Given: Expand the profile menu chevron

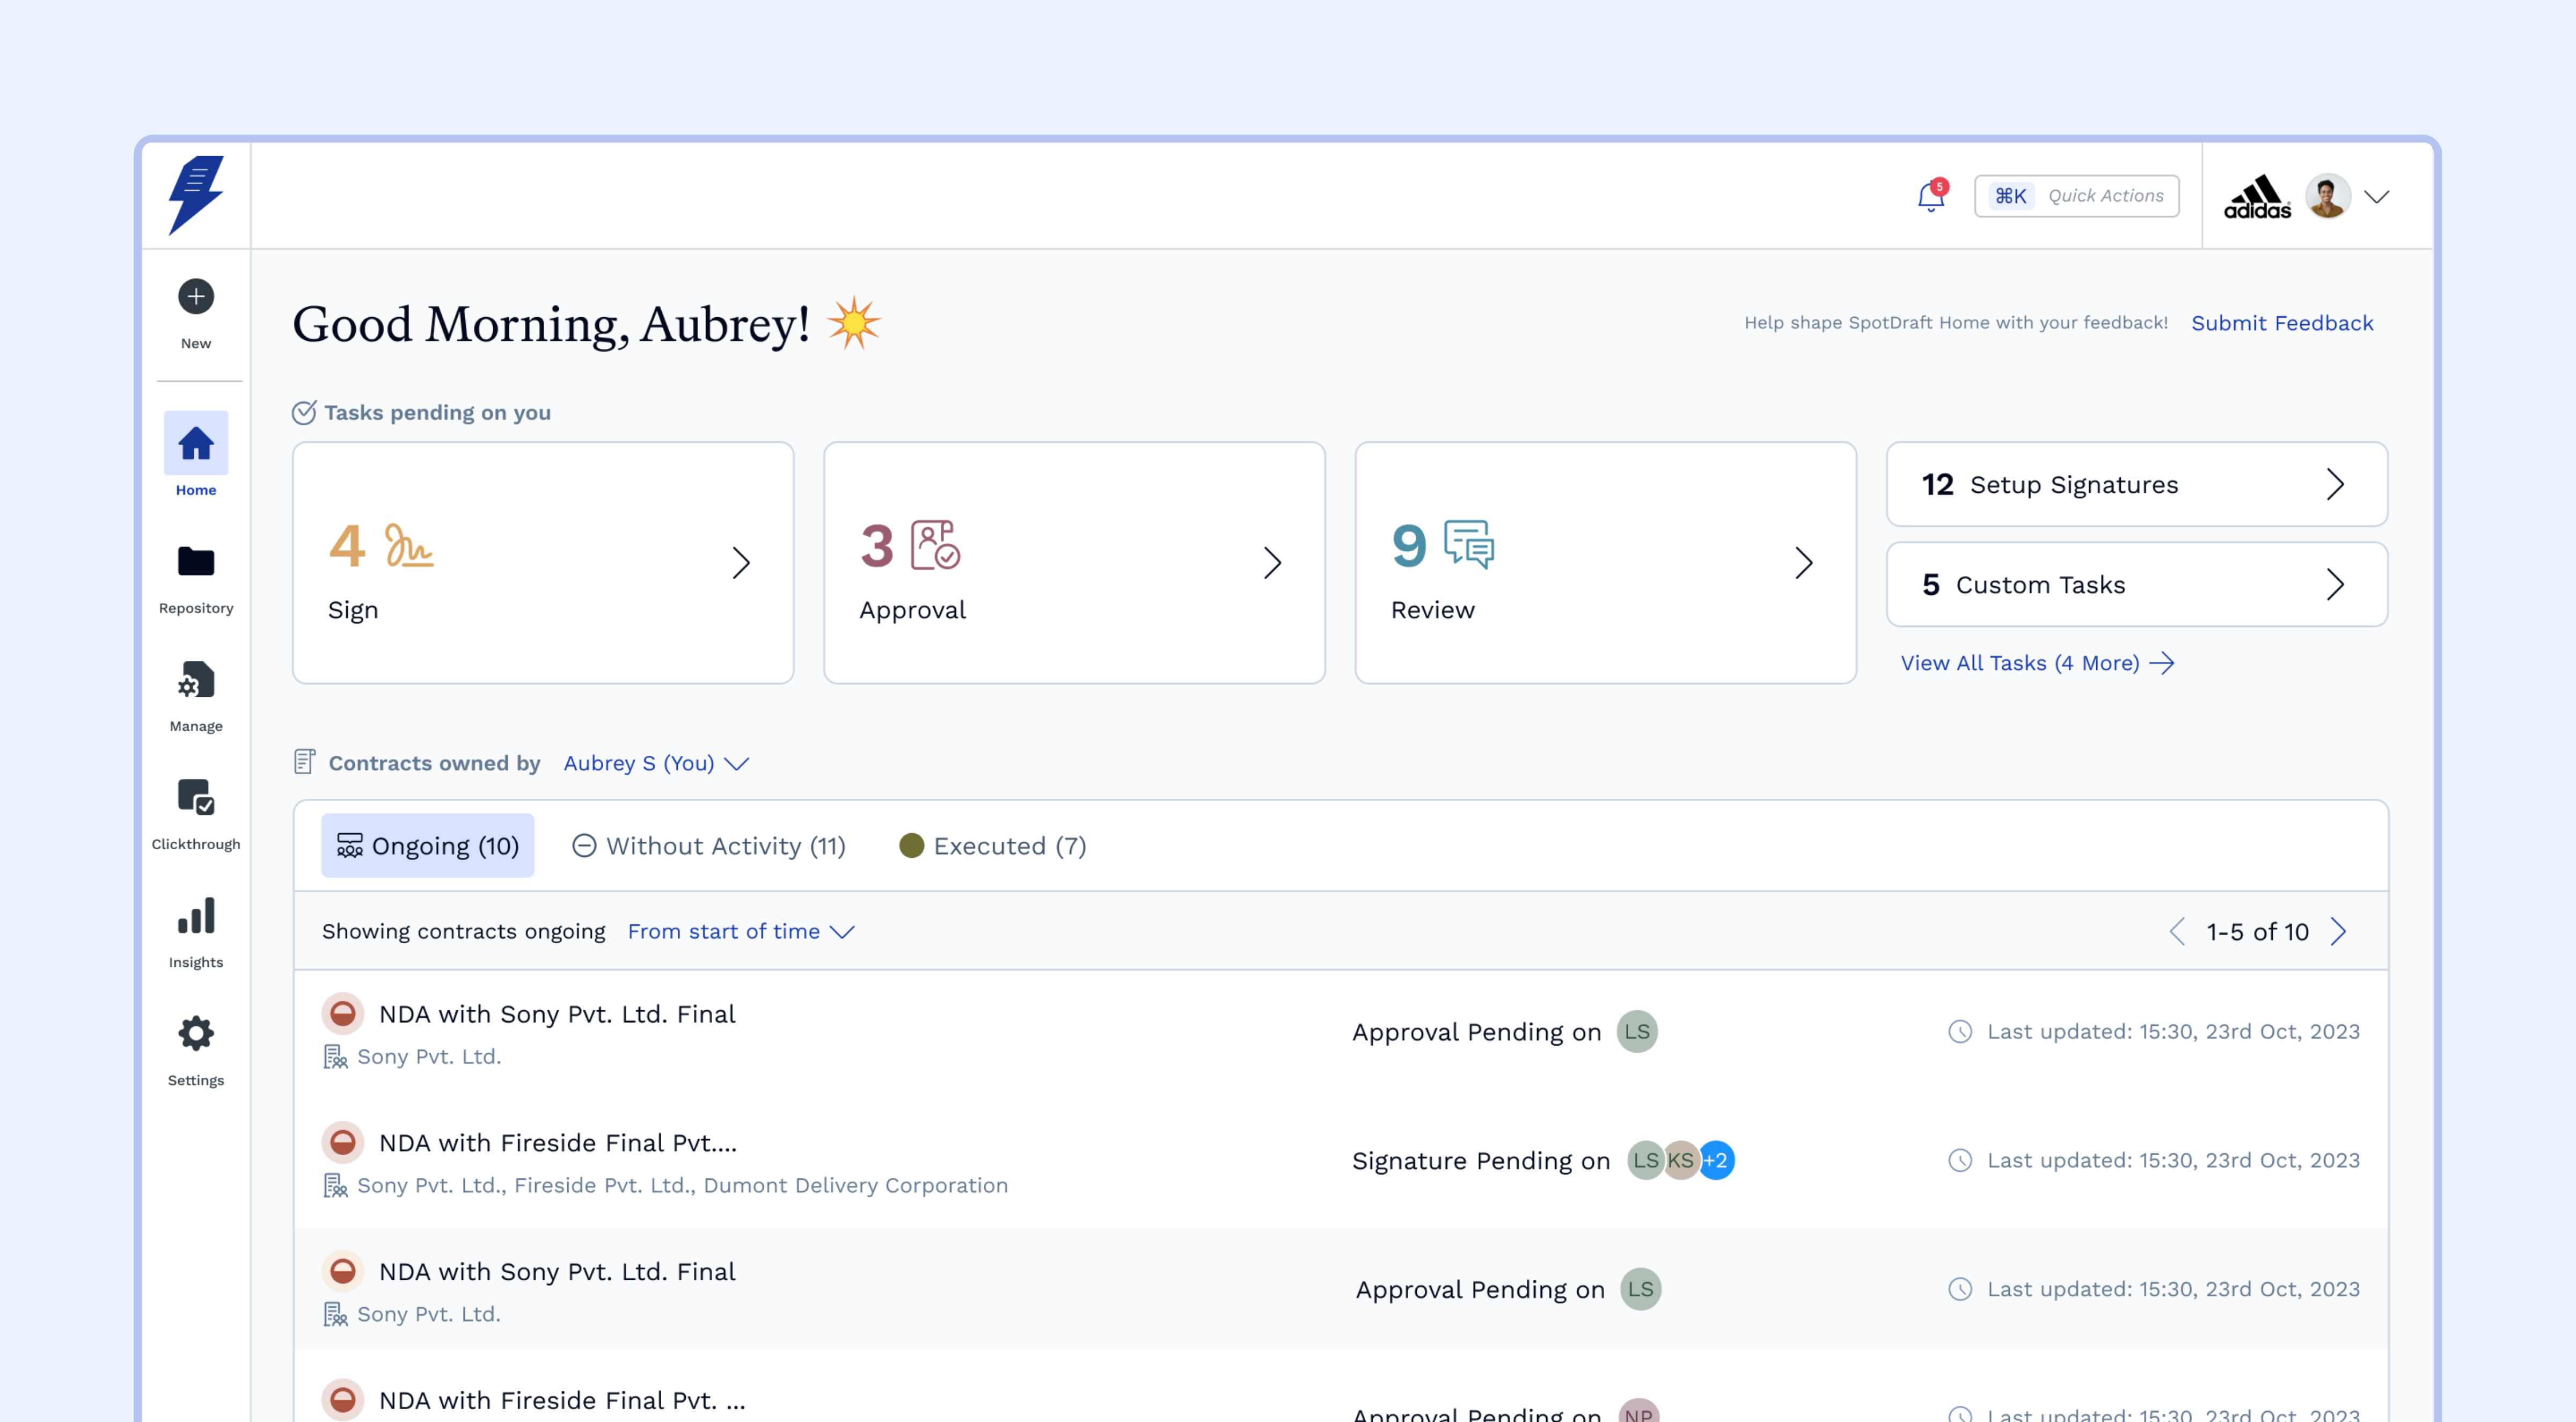Looking at the screenshot, I should (2377, 197).
